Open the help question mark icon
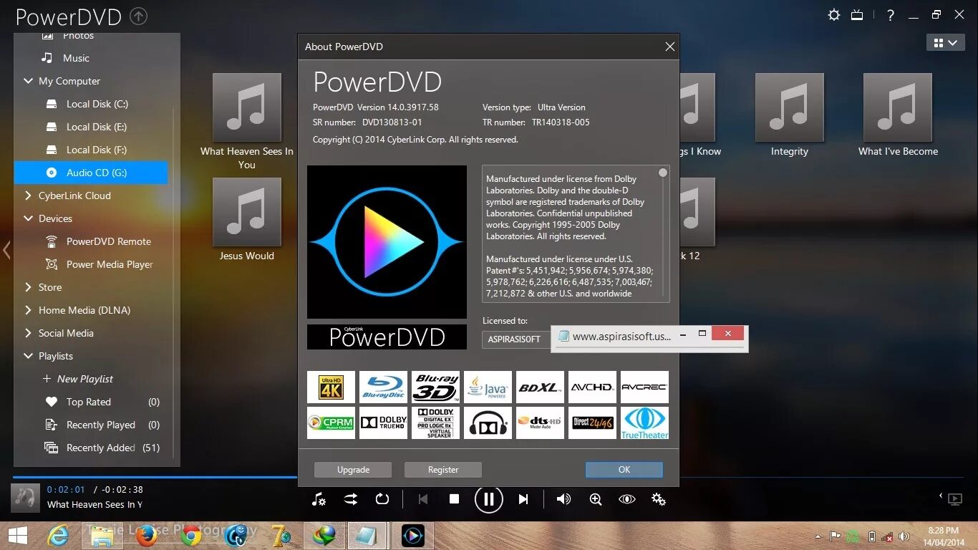978x550 pixels. [x=890, y=15]
